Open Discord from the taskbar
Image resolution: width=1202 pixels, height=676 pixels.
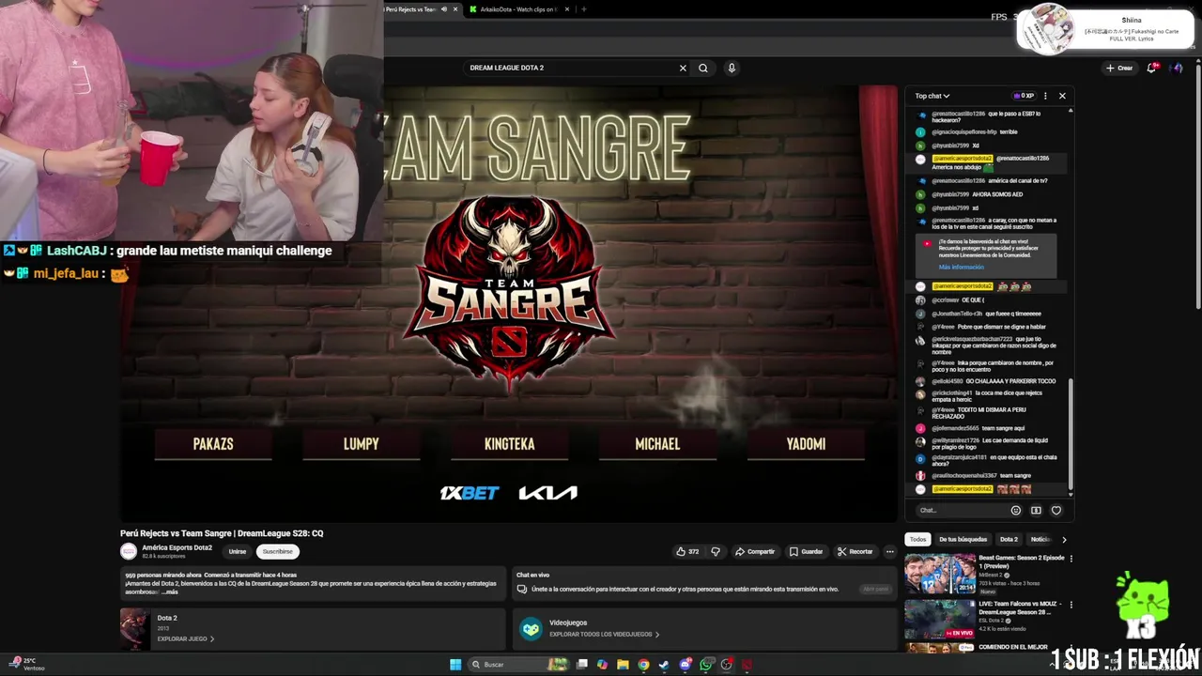(x=686, y=665)
